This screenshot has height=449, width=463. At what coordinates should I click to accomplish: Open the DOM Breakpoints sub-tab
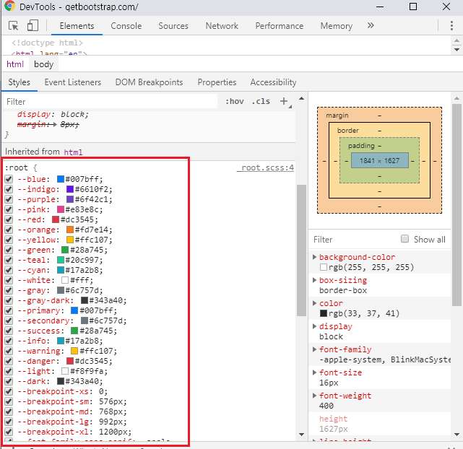(149, 82)
